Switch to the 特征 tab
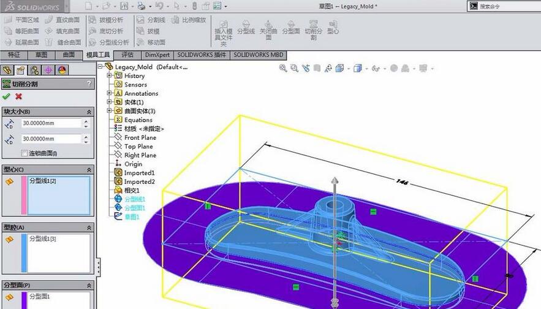541x309 pixels. click(x=14, y=55)
